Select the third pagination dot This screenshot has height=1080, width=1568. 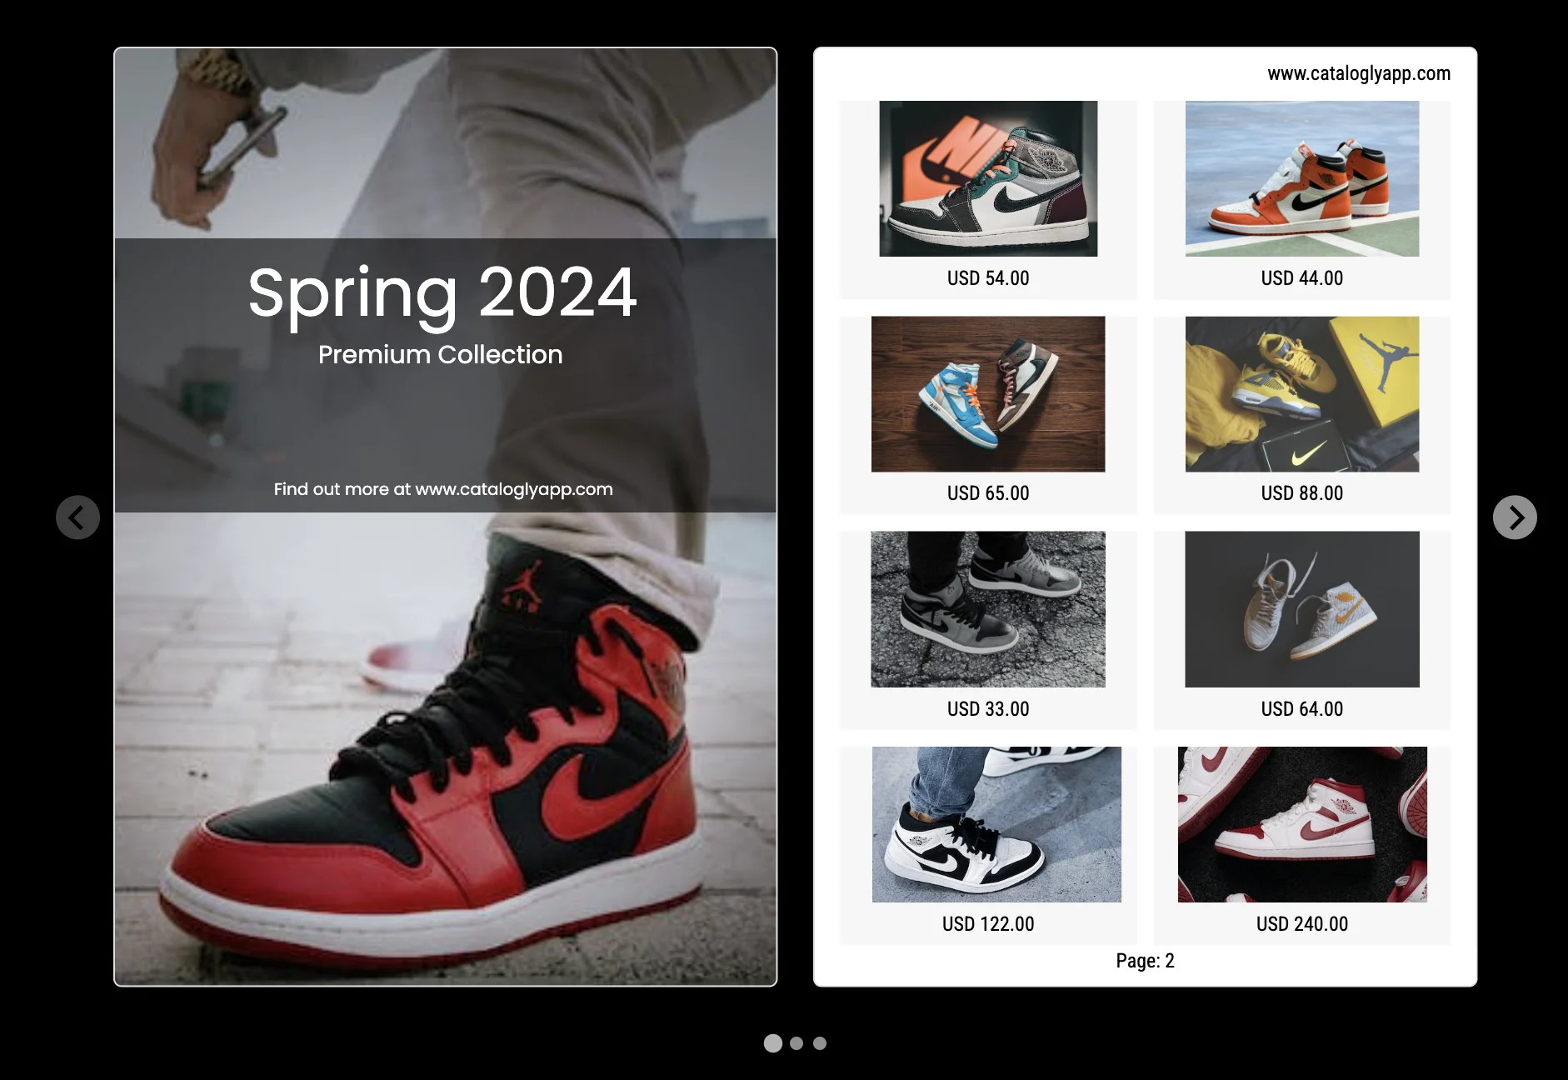(820, 1043)
